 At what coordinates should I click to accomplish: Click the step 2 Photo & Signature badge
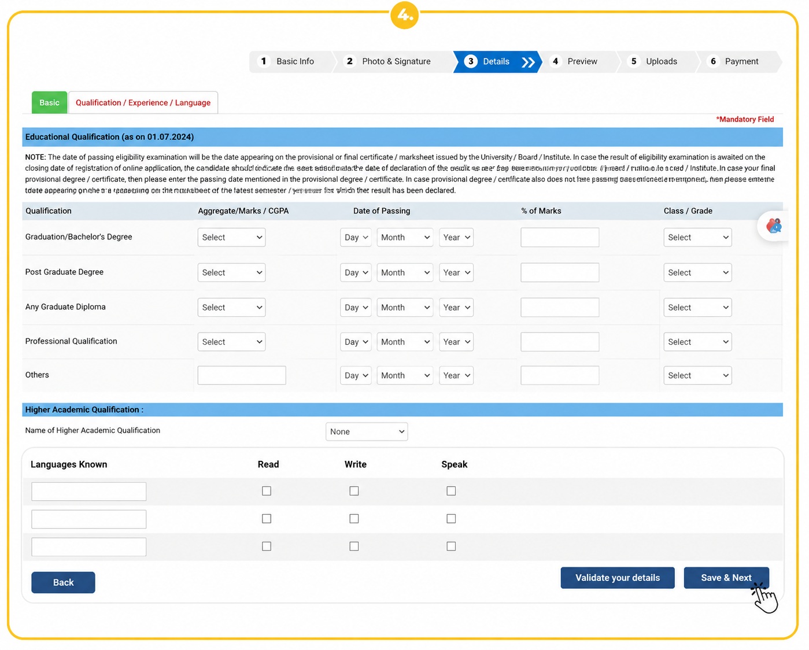pyautogui.click(x=349, y=61)
